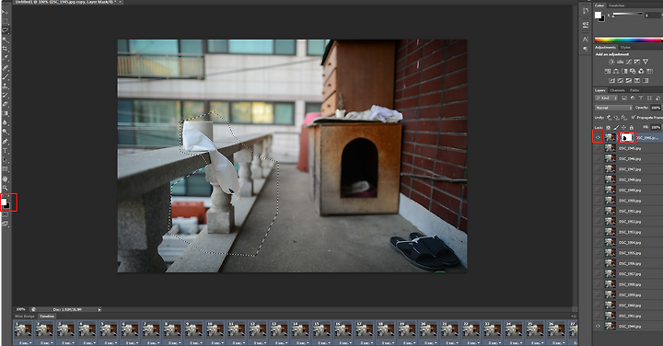
Task: Select the Crop tool
Action: pyautogui.click(x=6, y=49)
